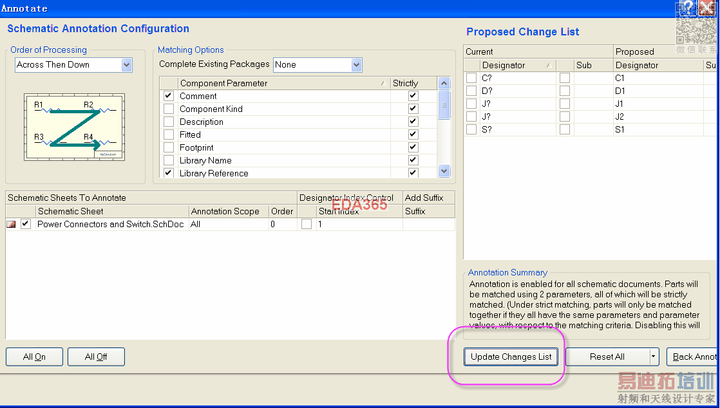
Task: Toggle lock checkbox for J? proposed J2
Action: (x=471, y=116)
